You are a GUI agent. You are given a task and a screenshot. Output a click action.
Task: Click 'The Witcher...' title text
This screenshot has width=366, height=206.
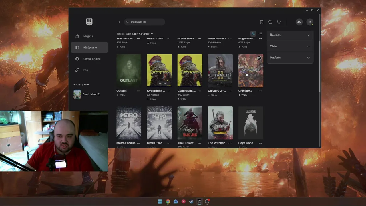coord(217,143)
